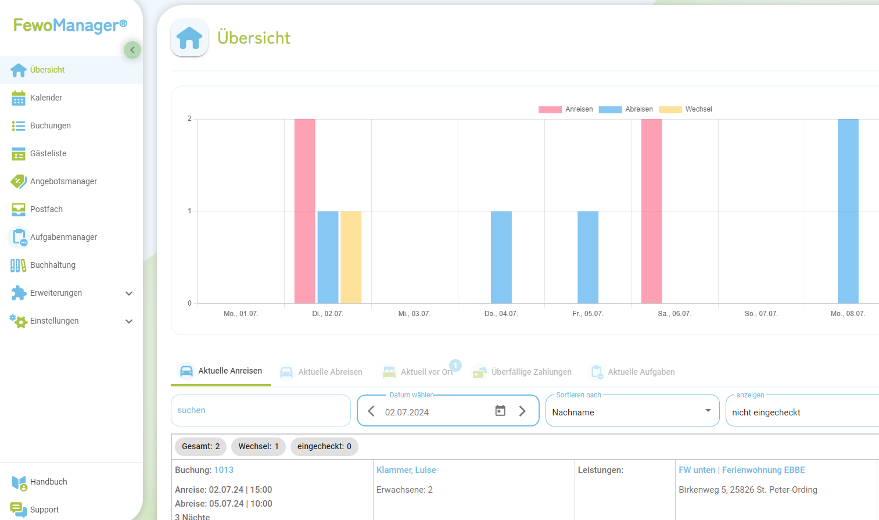
Task: Expand the Erweiterungen menu
Action: pyautogui.click(x=129, y=293)
